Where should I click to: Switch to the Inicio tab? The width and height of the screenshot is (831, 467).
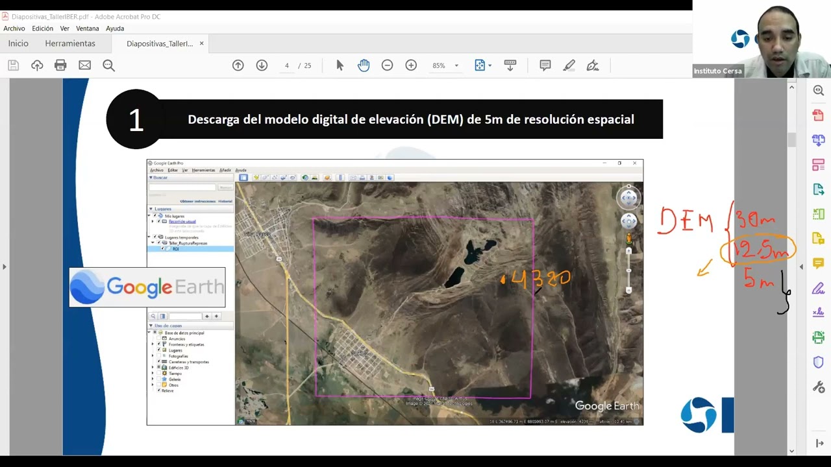pos(18,43)
